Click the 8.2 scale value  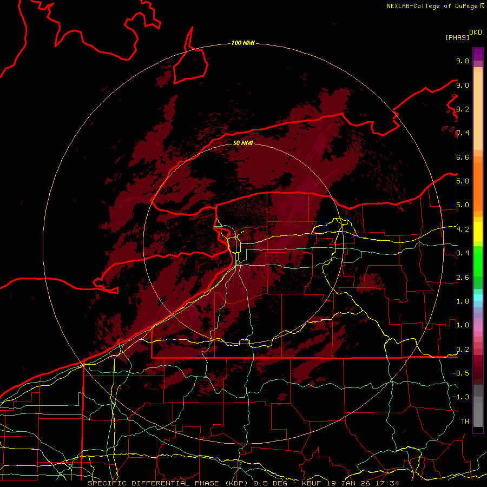click(x=463, y=109)
